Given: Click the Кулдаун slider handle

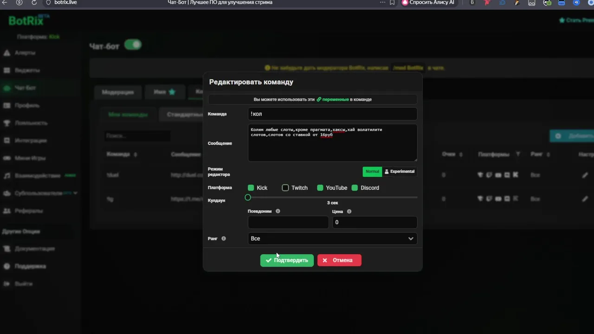Looking at the screenshot, I should click(x=248, y=198).
